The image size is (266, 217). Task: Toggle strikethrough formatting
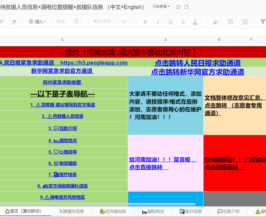(x=183, y=22)
